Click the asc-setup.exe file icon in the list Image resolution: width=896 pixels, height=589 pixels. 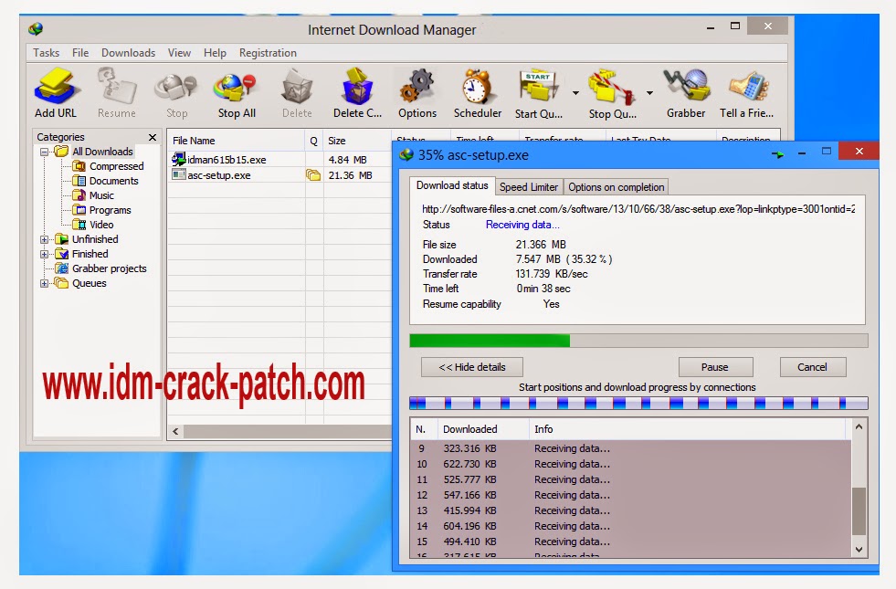click(178, 174)
